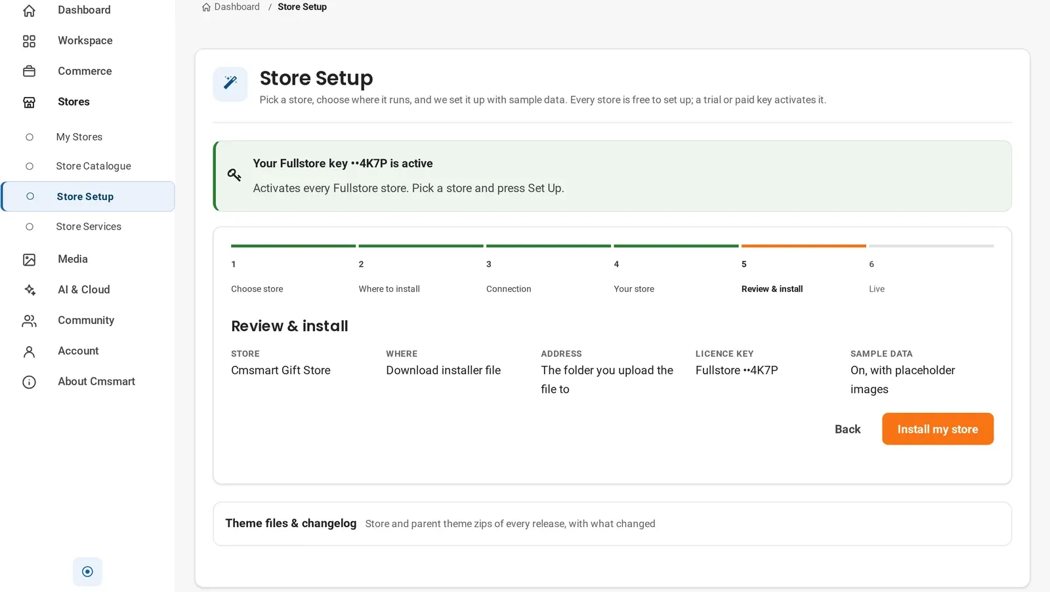This screenshot has width=1050, height=592.
Task: Click the magic wand Store Setup icon
Action: click(230, 84)
